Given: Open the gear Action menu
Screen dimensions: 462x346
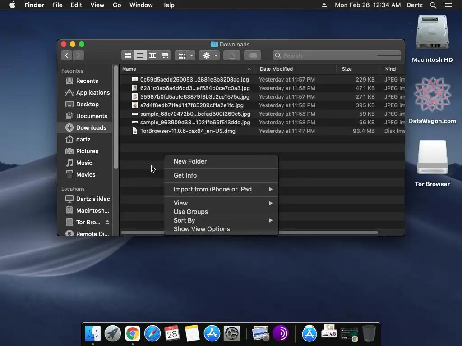Looking at the screenshot, I should [209, 55].
